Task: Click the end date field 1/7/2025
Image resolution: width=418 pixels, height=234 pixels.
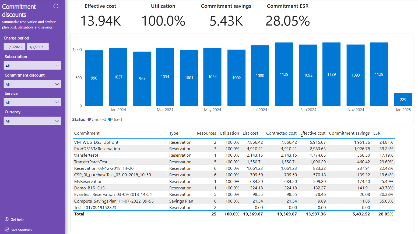Action: click(37, 47)
